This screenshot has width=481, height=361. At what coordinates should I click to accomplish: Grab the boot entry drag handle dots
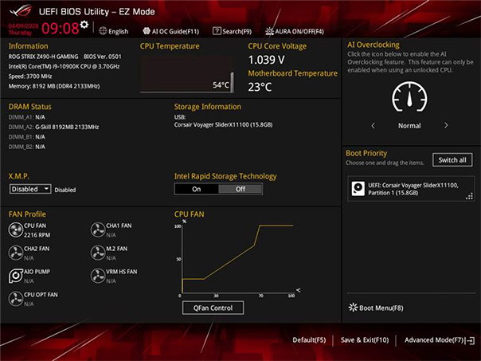(x=469, y=196)
